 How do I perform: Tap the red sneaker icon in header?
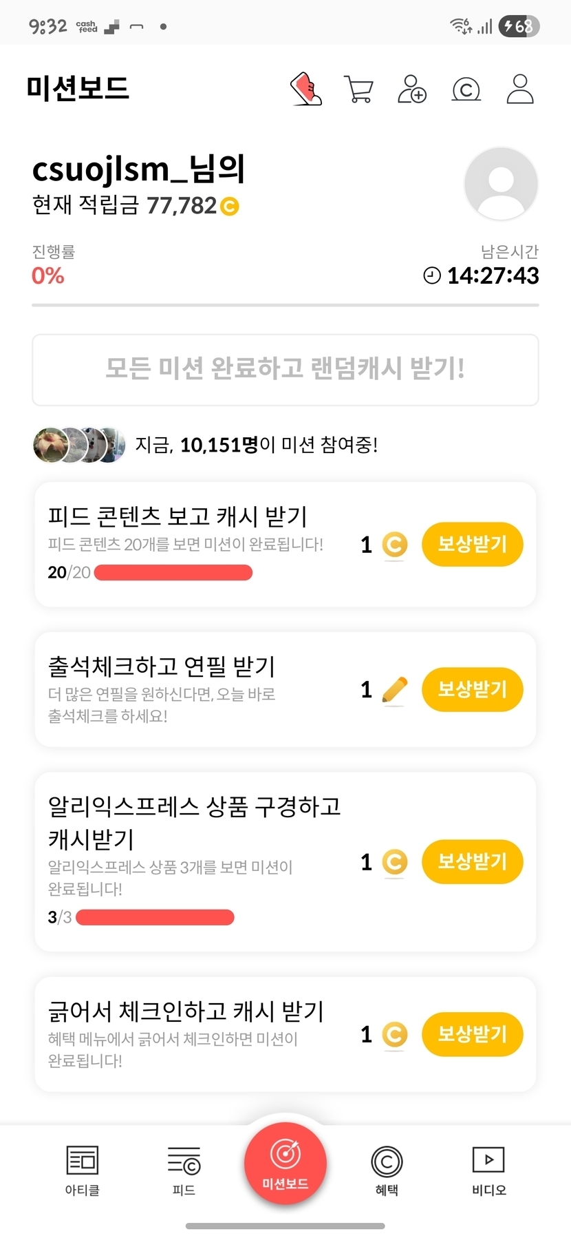coord(306,89)
